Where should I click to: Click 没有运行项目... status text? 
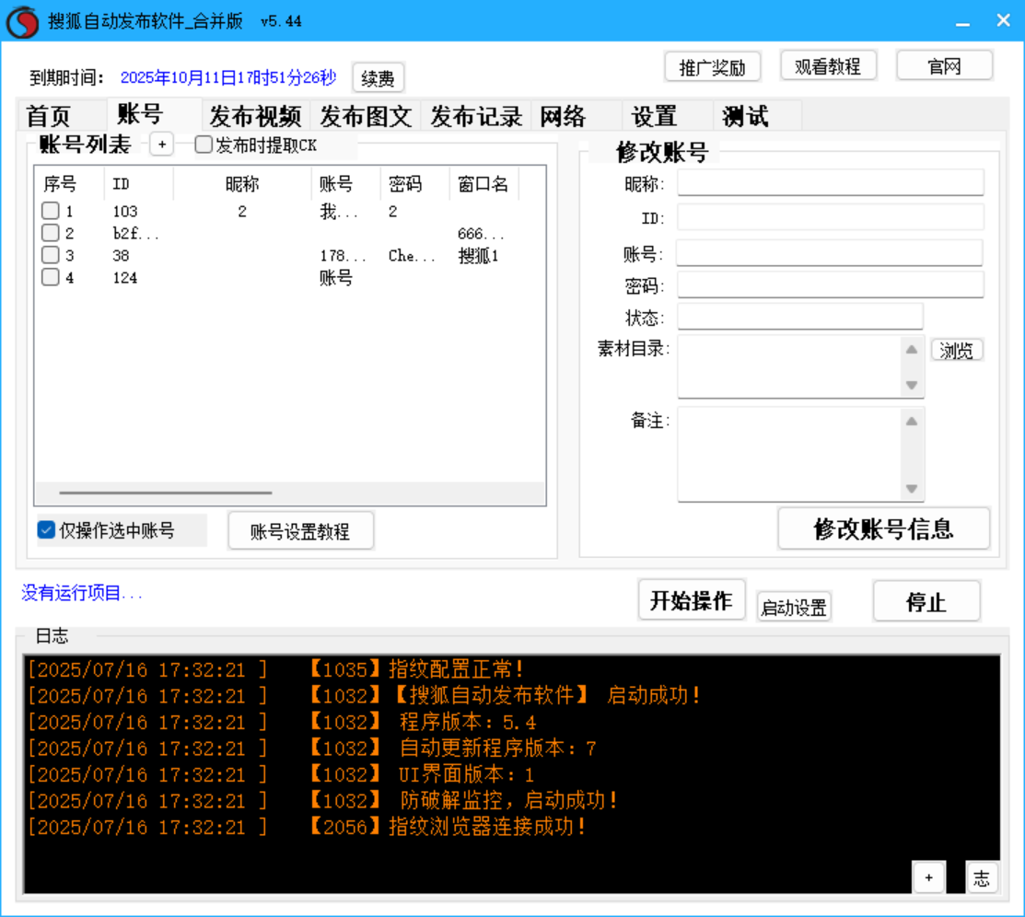pyautogui.click(x=82, y=593)
